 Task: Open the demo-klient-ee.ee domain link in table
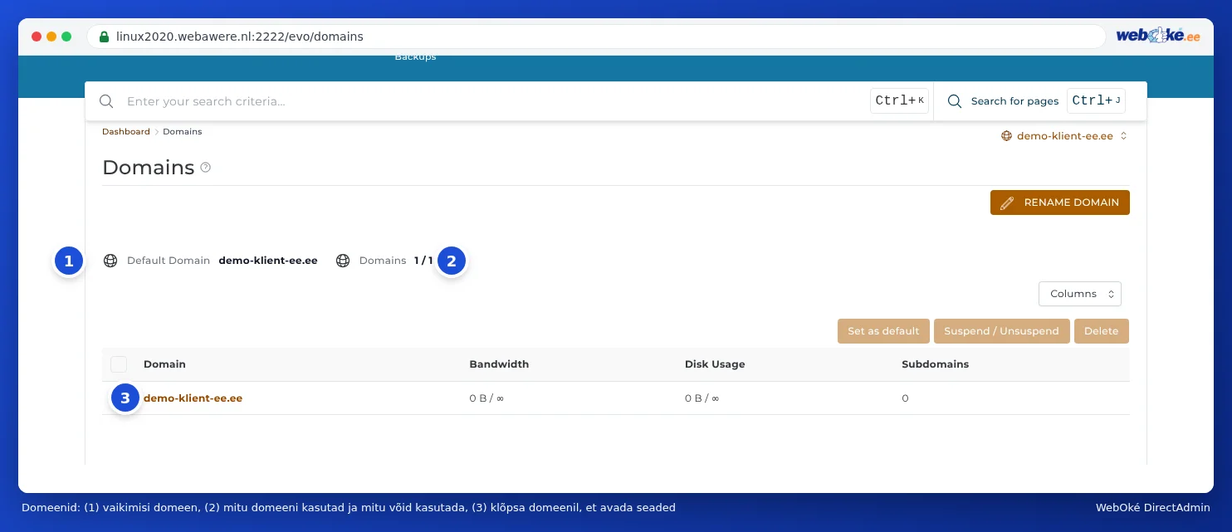193,398
